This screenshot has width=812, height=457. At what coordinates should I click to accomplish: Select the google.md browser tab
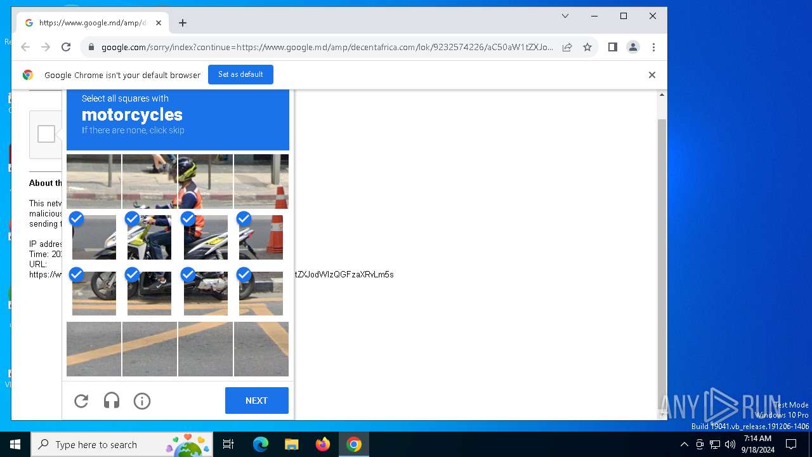(x=93, y=23)
